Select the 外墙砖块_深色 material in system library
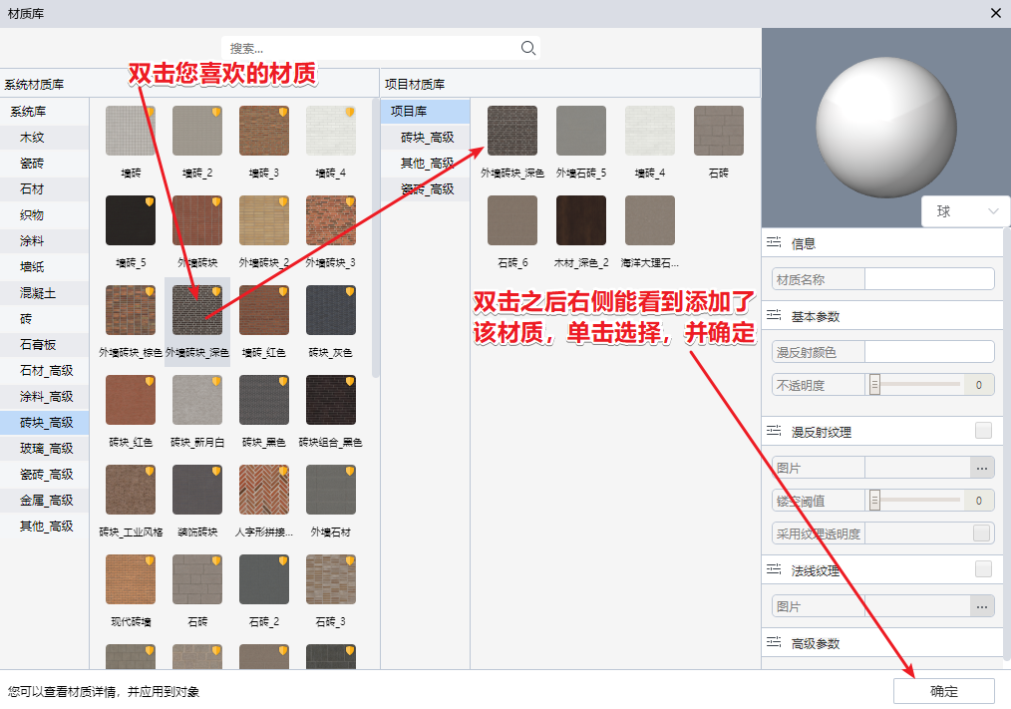 click(x=197, y=311)
